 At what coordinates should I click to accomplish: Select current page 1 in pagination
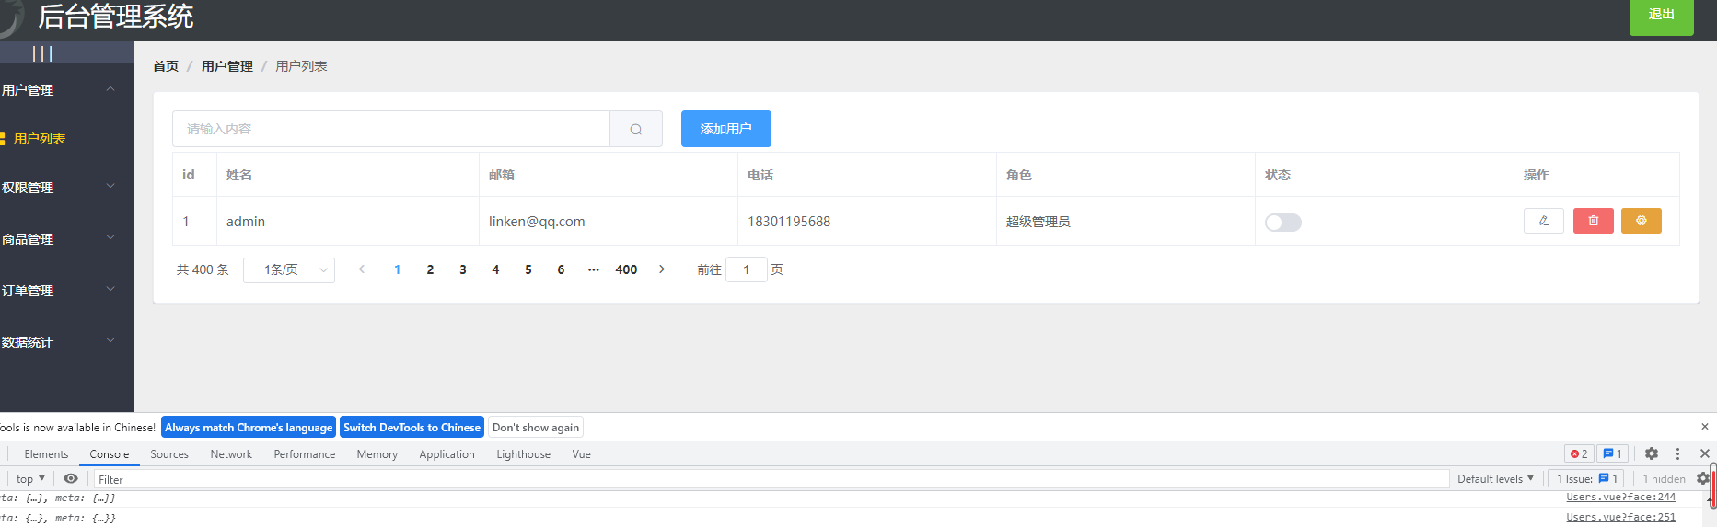(x=397, y=269)
